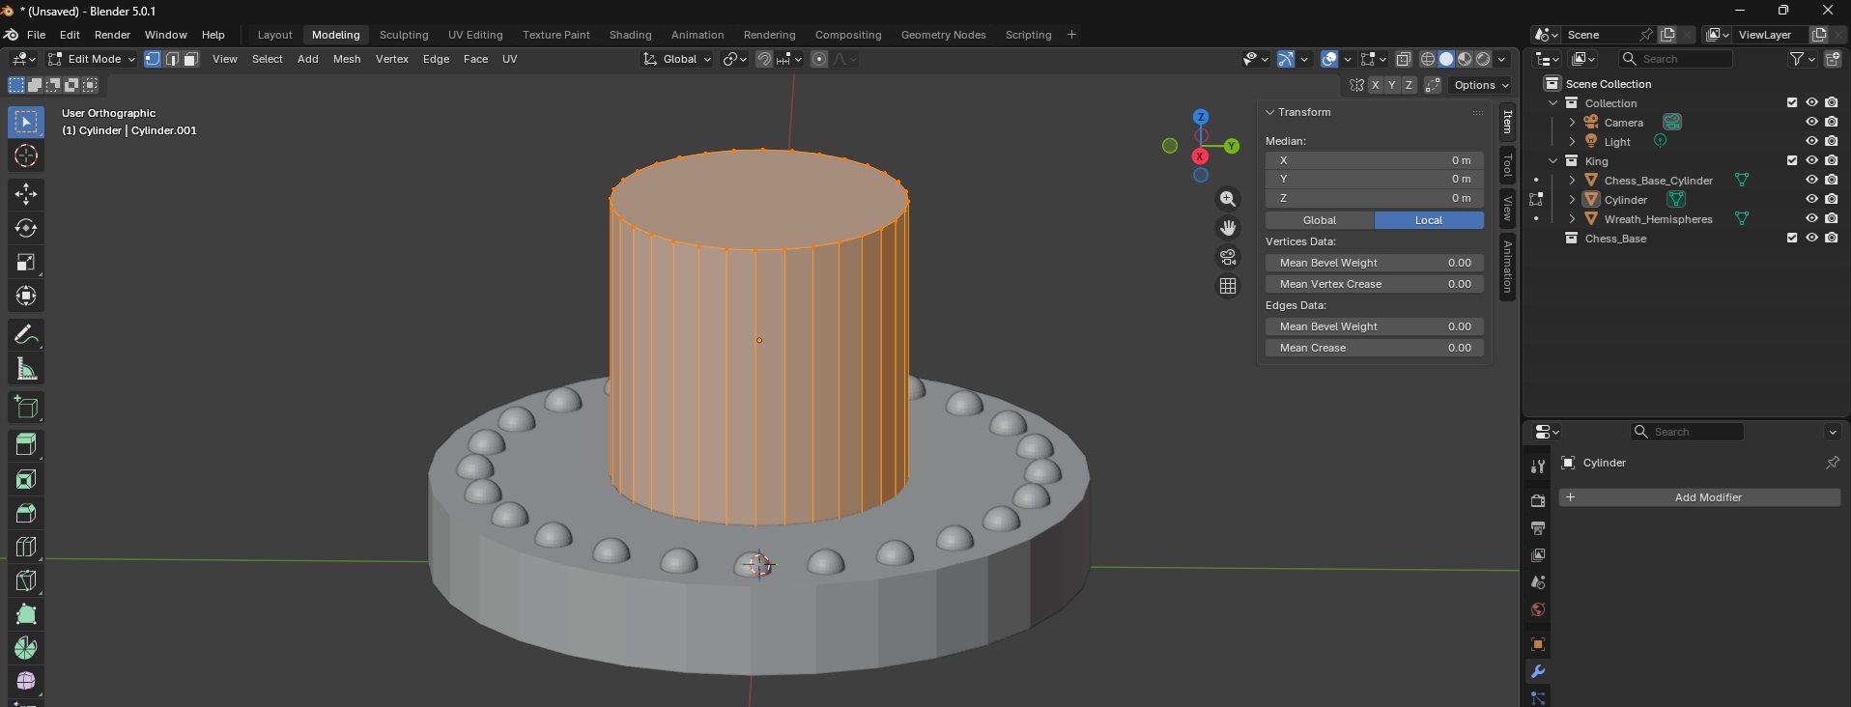Image resolution: width=1851 pixels, height=707 pixels.
Task: Choose the Loop Cut tool
Action: (26, 547)
